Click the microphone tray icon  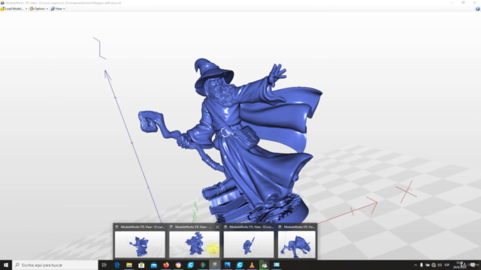422,265
